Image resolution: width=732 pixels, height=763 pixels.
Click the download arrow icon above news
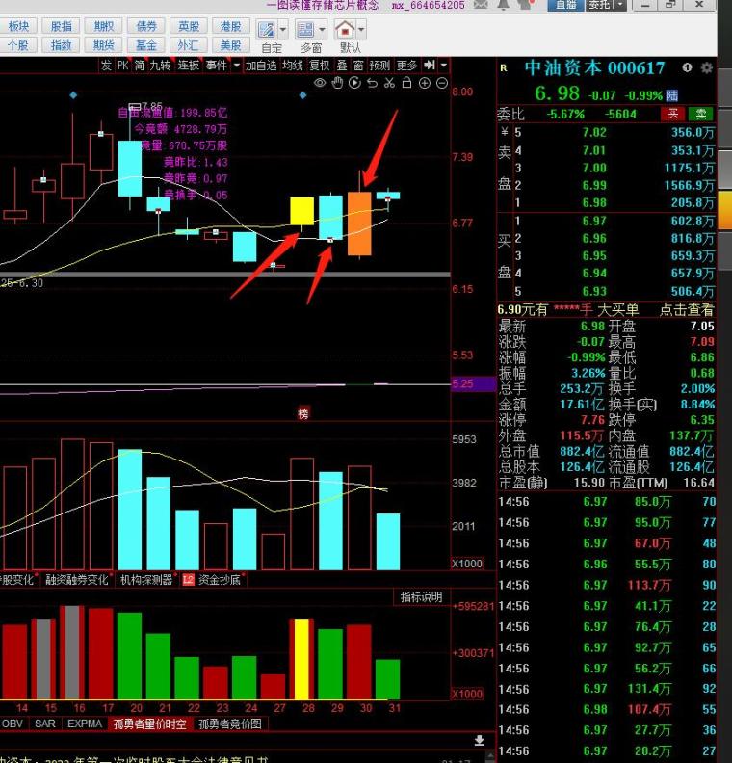(x=480, y=740)
